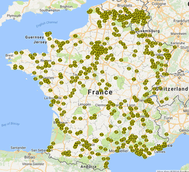This screenshot has width=189, height=172.
Task: Click the 'Bilbao' city label
Action: click(30, 157)
